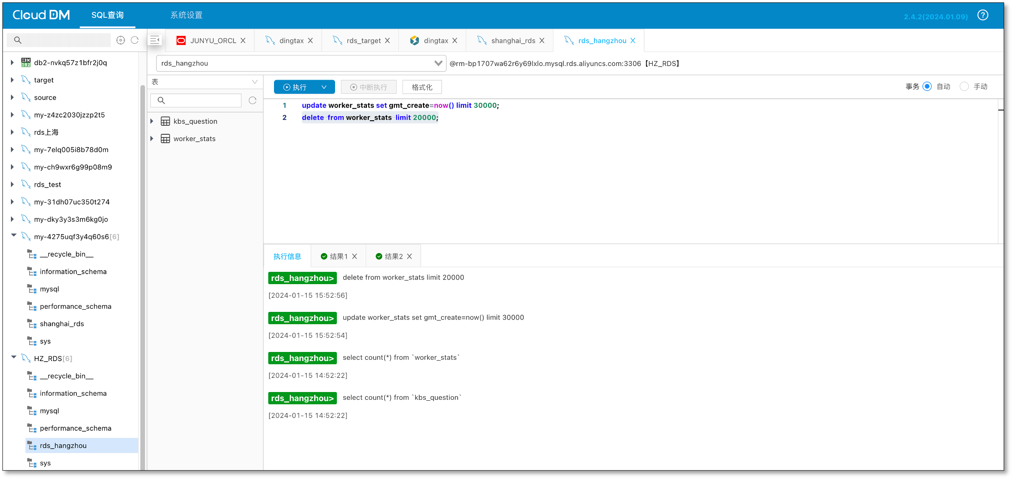Screen dimensions: 1012x479
Task: Open the execute button's dropdown arrow
Action: [324, 87]
